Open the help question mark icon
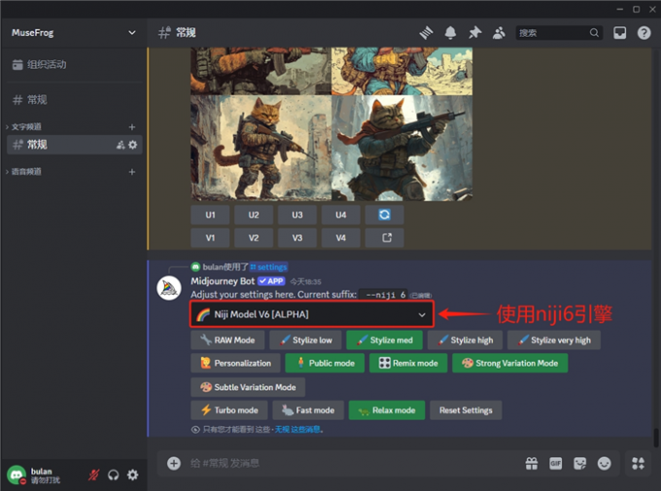 [x=644, y=32]
